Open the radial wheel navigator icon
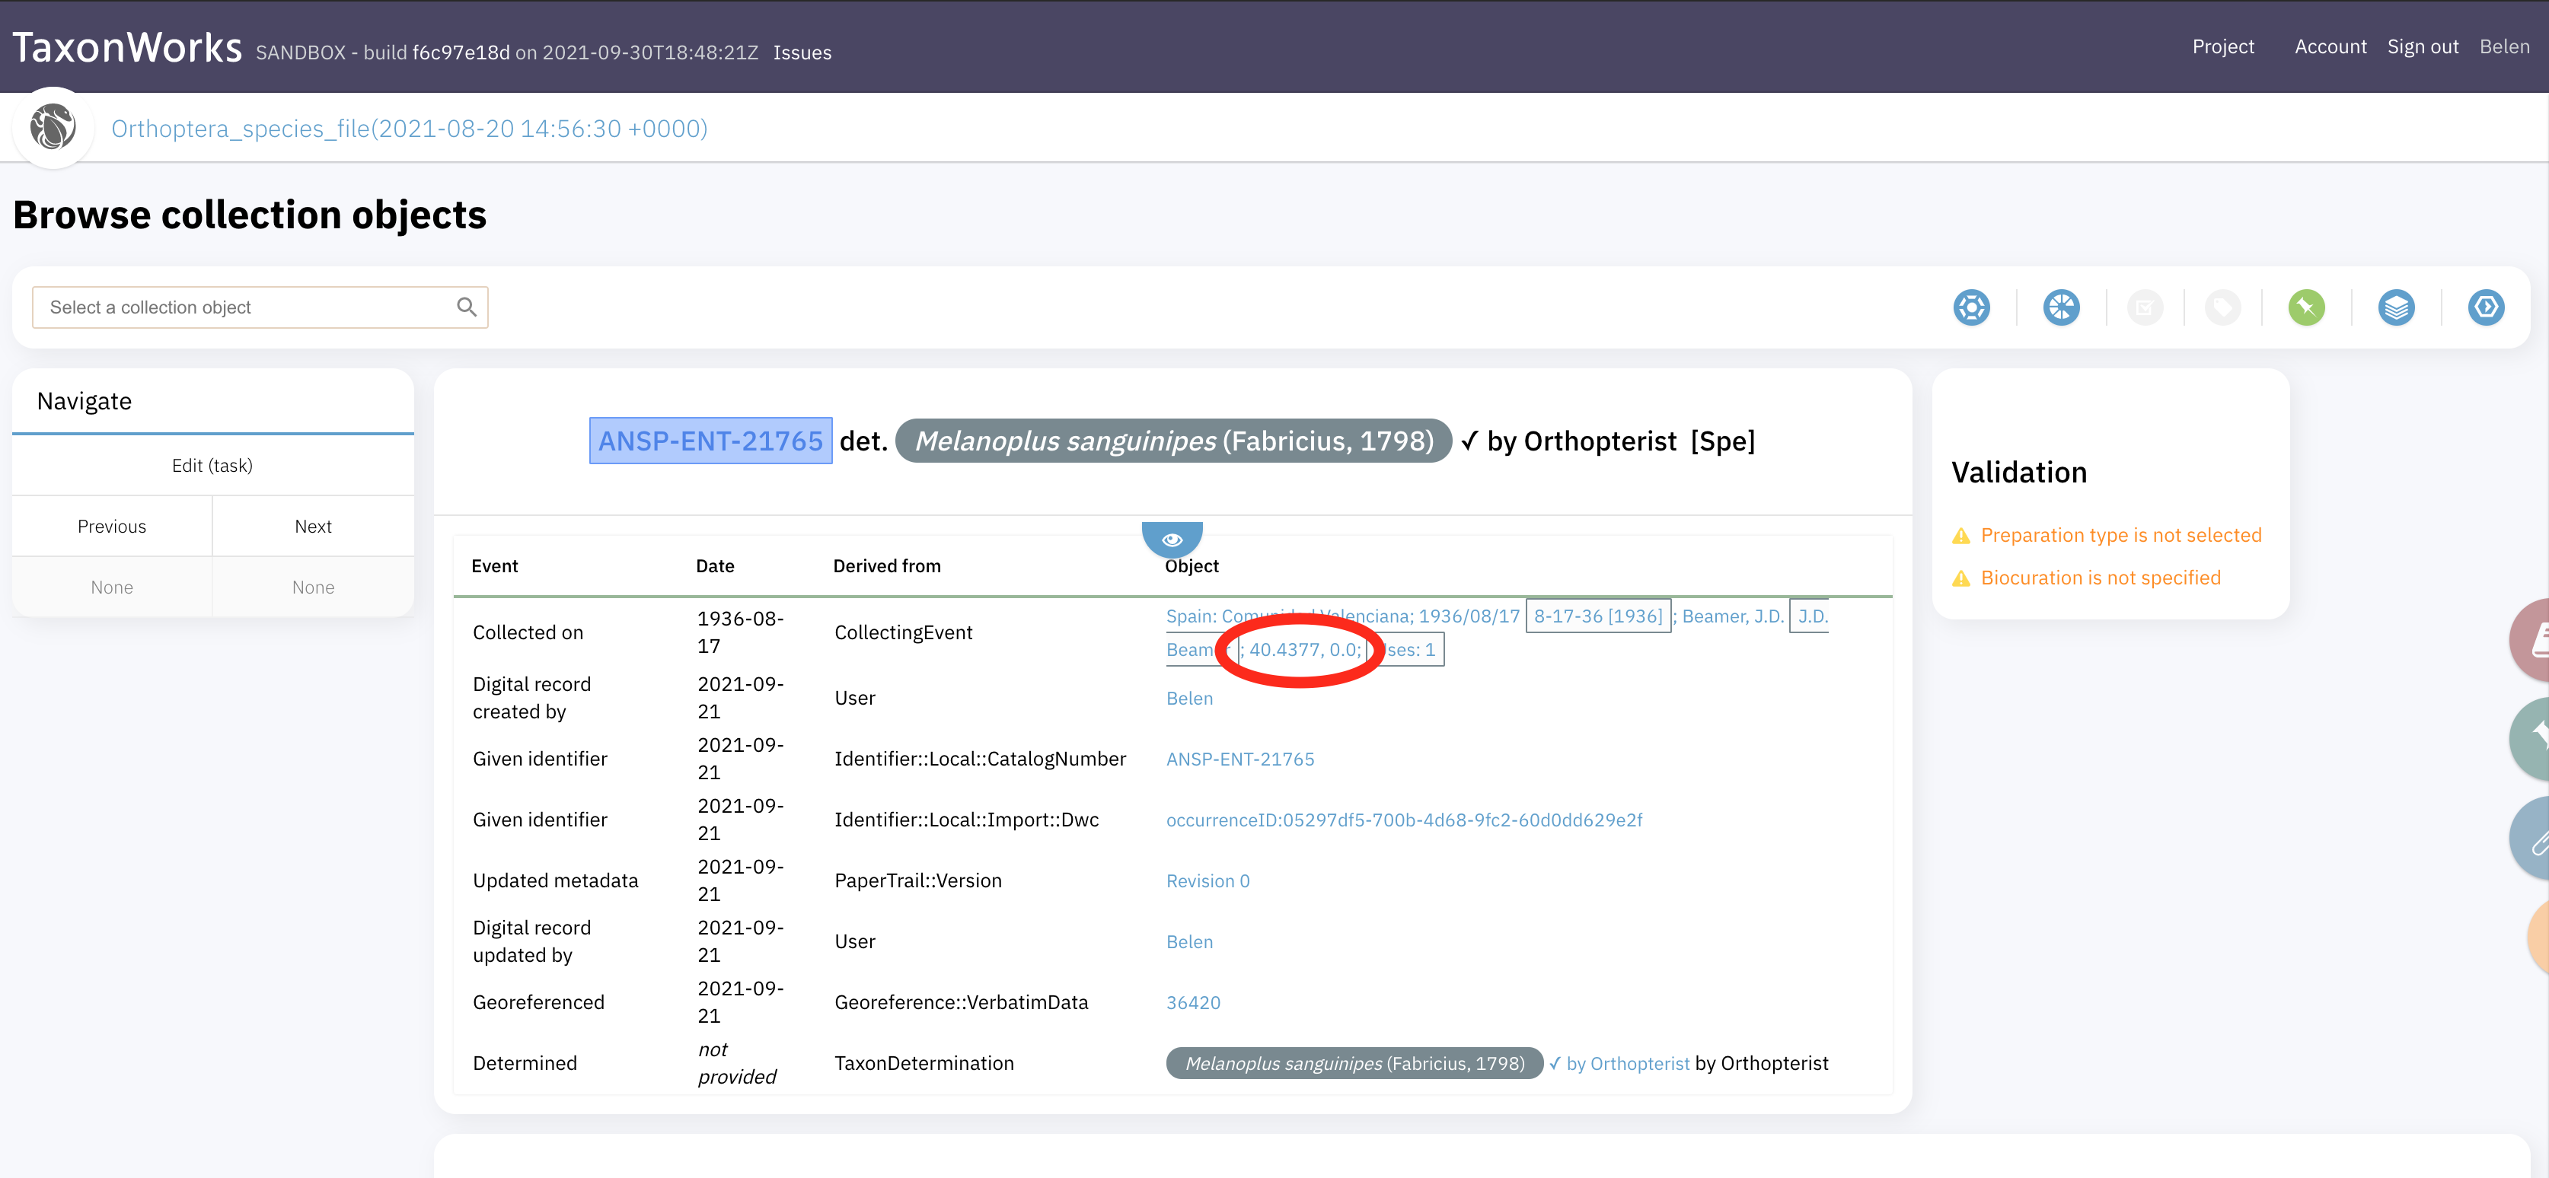 pyautogui.click(x=2061, y=307)
